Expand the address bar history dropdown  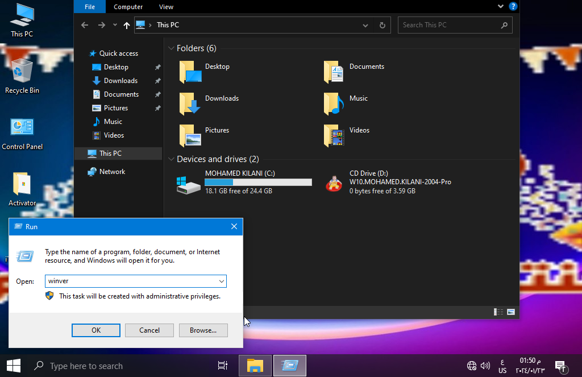[365, 25]
